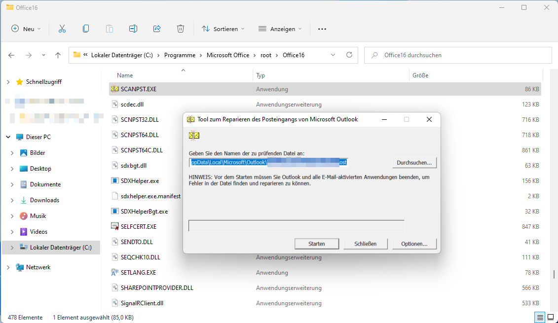558x323 pixels.
Task: Click the Delete trash icon
Action: pos(181,29)
